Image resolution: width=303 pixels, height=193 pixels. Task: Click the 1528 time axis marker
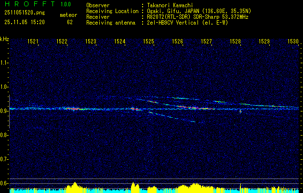[x=235, y=41]
